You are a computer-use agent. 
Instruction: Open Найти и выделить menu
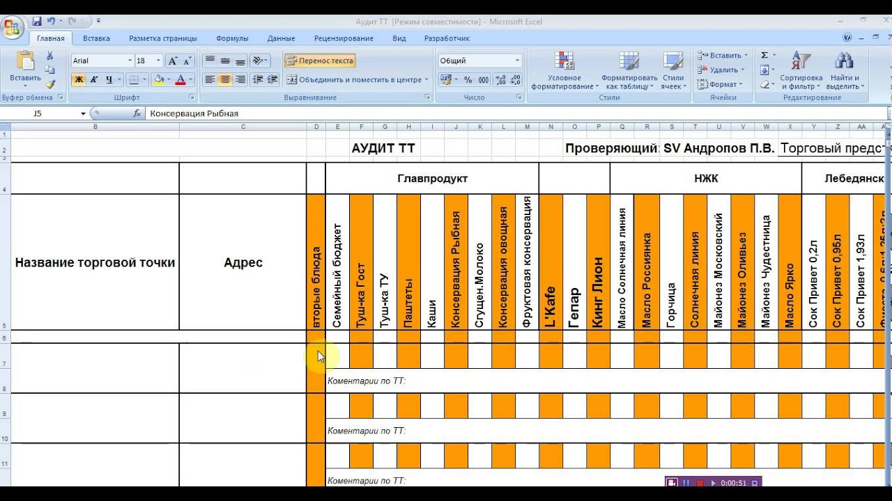(x=844, y=70)
